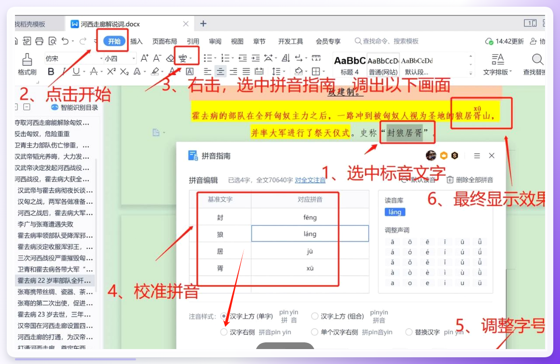Select 替换汉字 annotation style

tap(409, 332)
